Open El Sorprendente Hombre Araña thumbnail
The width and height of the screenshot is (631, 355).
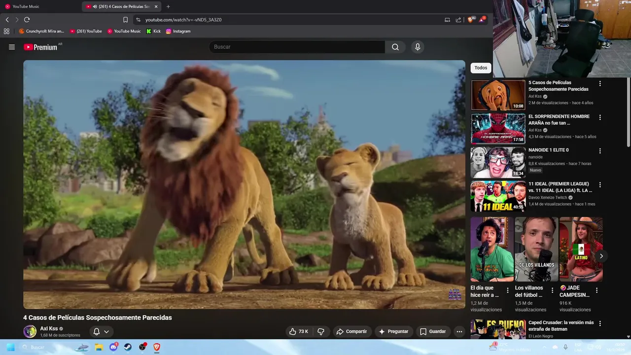point(498,129)
